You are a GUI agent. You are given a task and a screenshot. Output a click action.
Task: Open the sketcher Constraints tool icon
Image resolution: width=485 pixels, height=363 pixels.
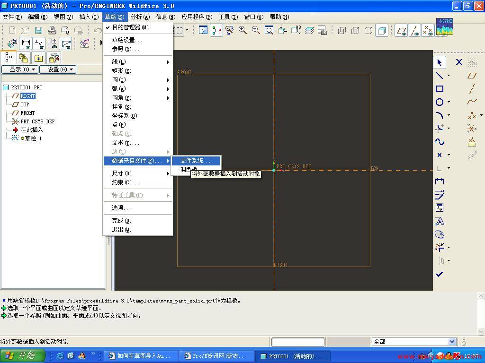coord(440,208)
